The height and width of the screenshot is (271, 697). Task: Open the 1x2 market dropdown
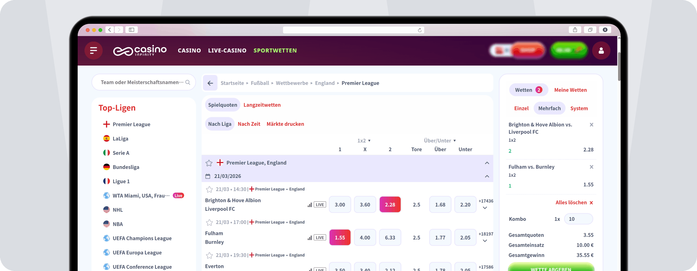(x=364, y=141)
